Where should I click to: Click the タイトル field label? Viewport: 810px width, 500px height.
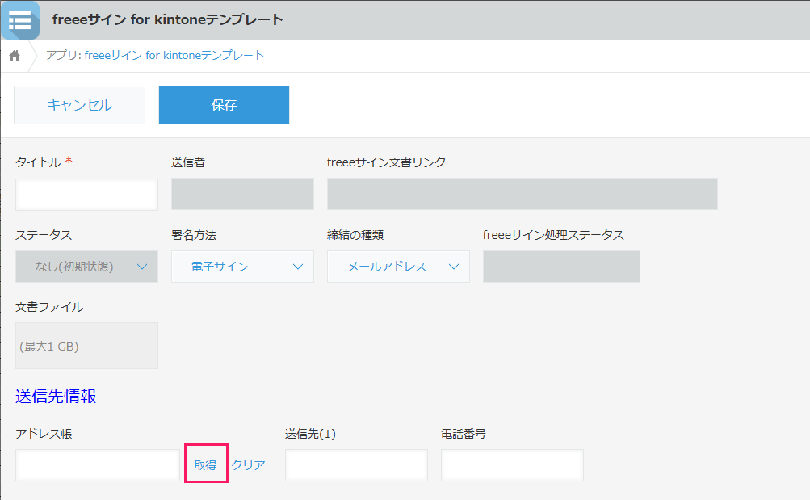[x=38, y=162]
